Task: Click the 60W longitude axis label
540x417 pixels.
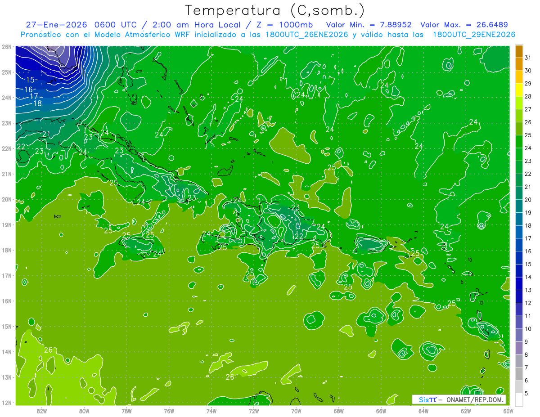Action: coord(508,411)
